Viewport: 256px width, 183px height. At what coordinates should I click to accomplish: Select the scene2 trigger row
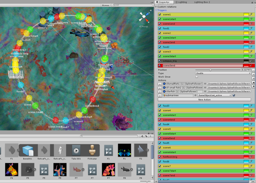click(x=206, y=33)
